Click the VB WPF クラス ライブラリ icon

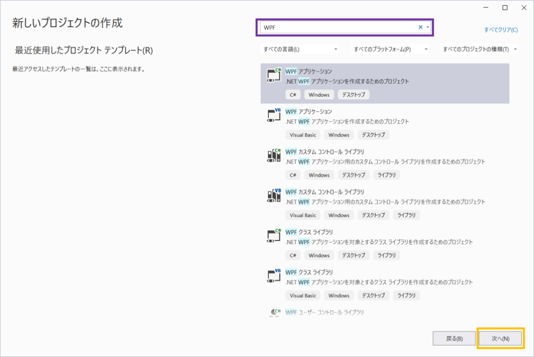point(274,276)
